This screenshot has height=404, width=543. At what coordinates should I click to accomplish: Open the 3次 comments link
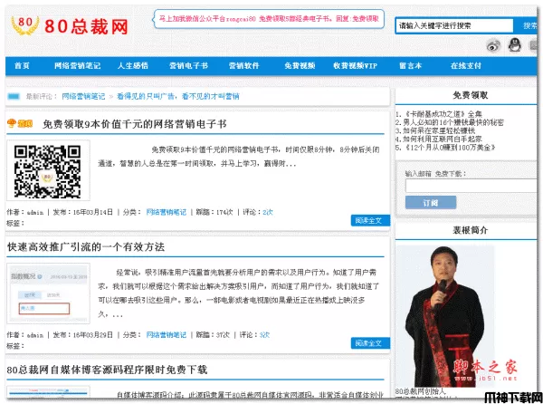pos(264,335)
